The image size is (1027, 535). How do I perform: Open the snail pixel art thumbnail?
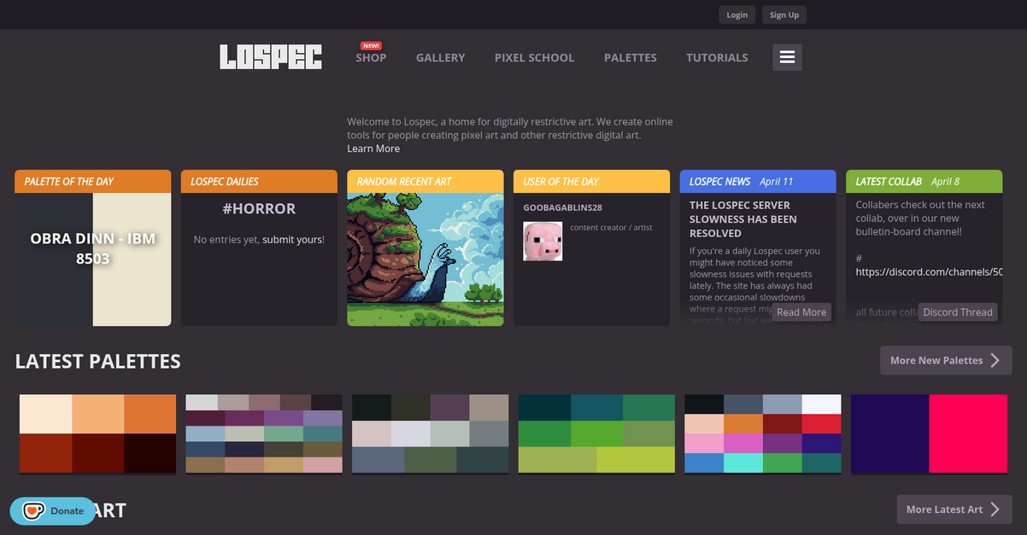(x=425, y=259)
